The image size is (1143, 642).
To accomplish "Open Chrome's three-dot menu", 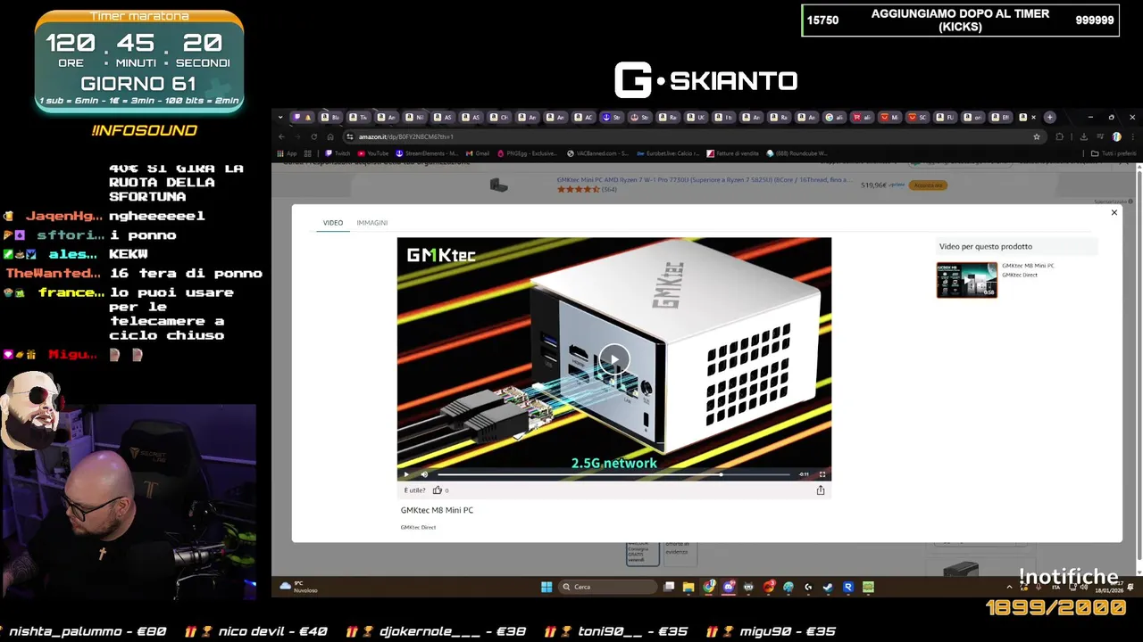I will pos(1132,136).
